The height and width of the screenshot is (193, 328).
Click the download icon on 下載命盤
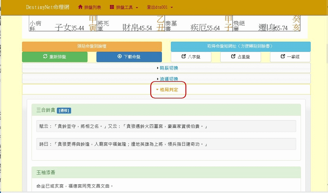[120, 57]
